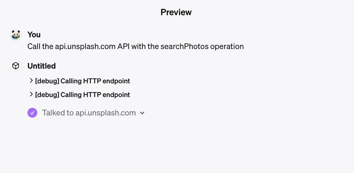Click the cube icon beside Untitled
This screenshot has height=173, width=354.
pos(16,66)
